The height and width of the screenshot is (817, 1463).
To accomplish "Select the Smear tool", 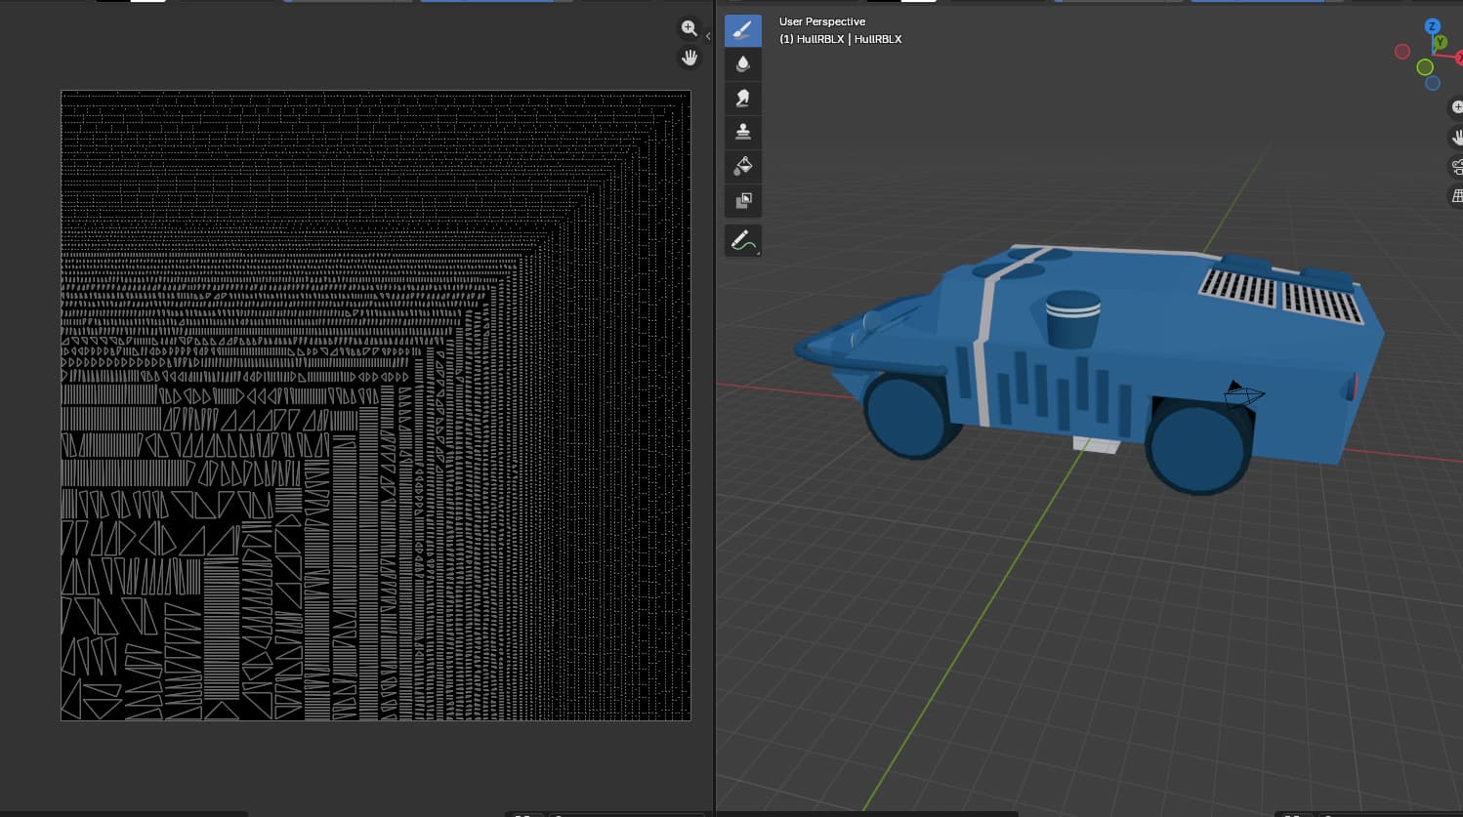I will [743, 98].
